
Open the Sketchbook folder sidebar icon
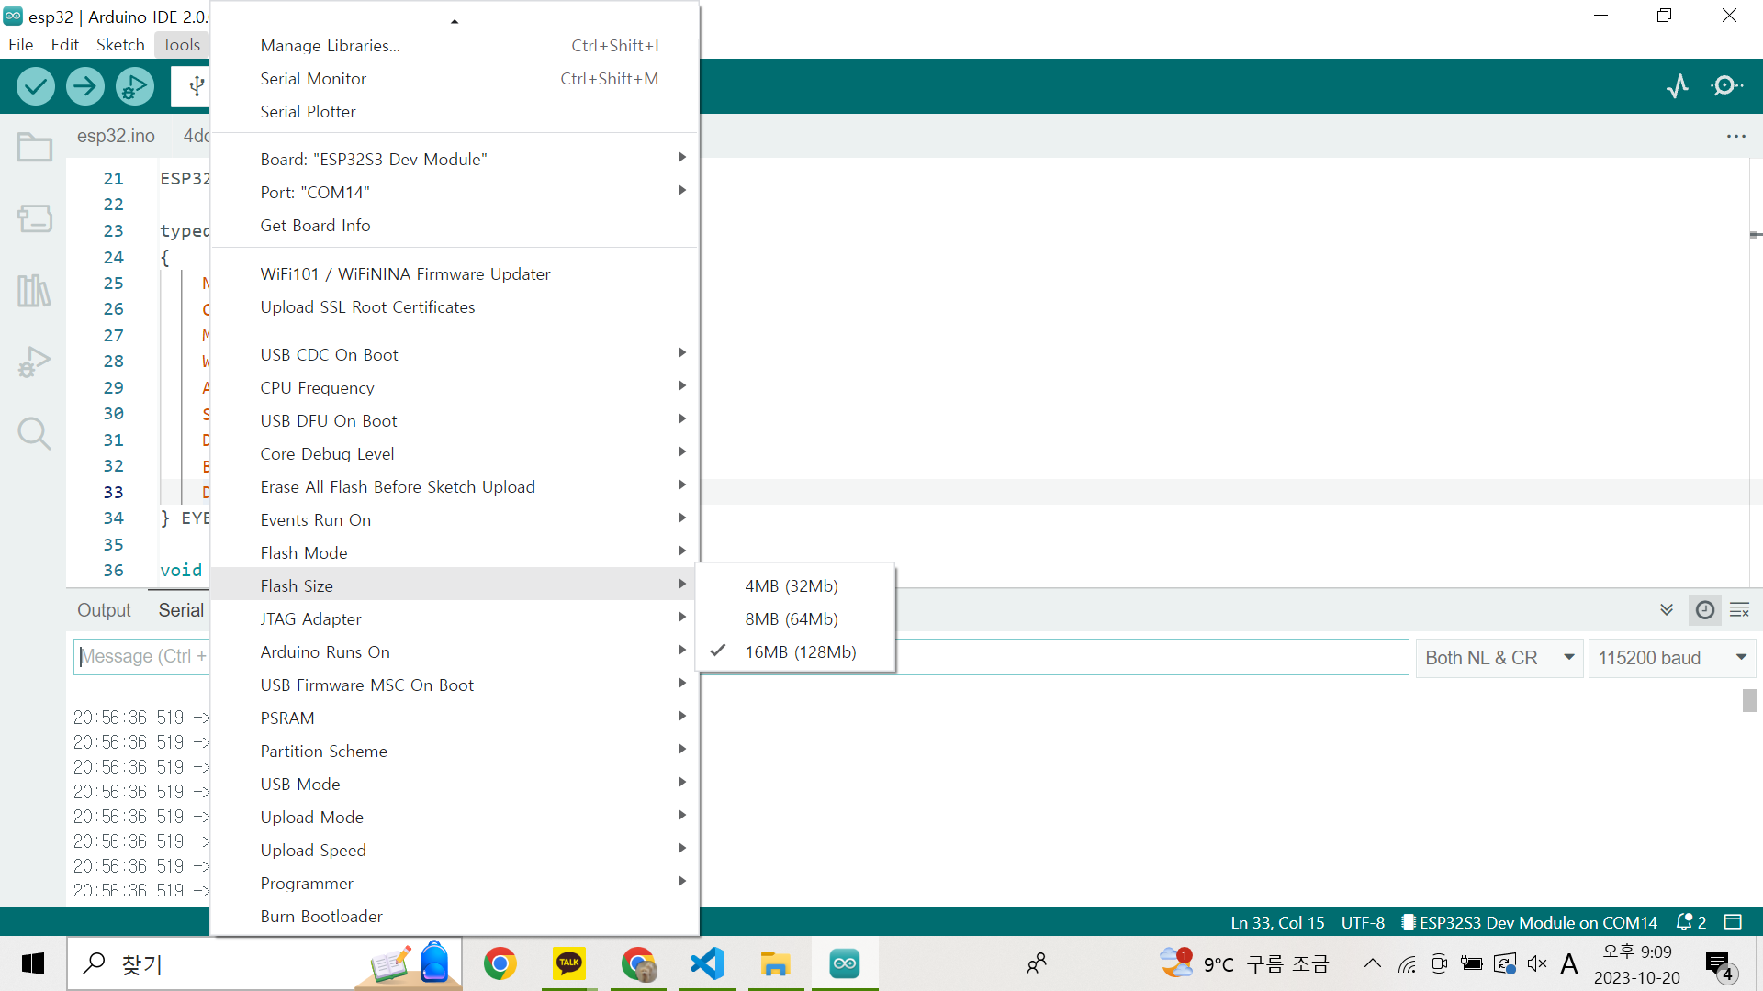[35, 147]
